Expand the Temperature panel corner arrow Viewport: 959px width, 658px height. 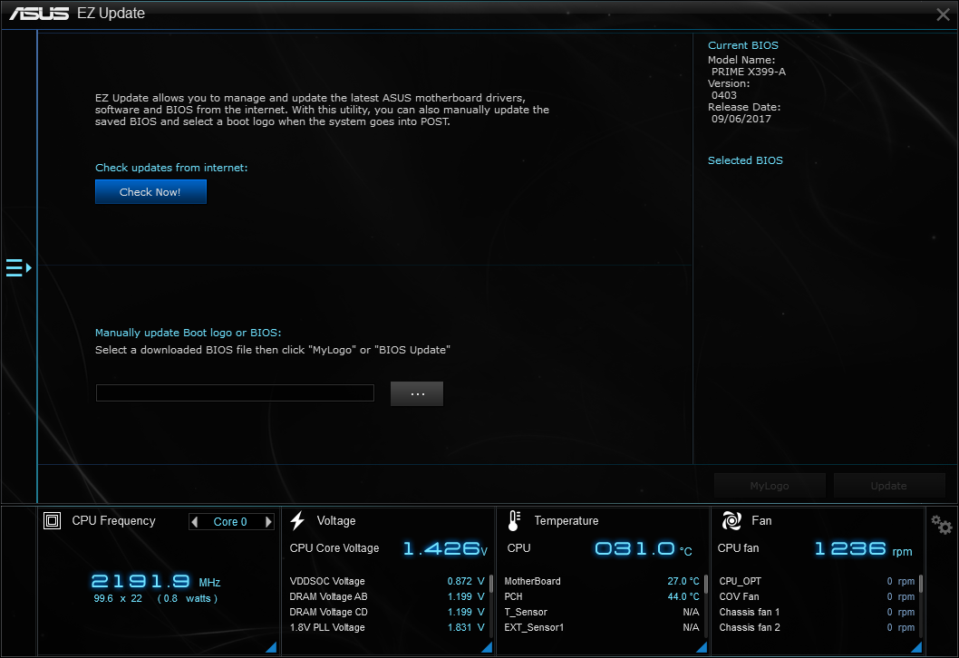point(702,647)
